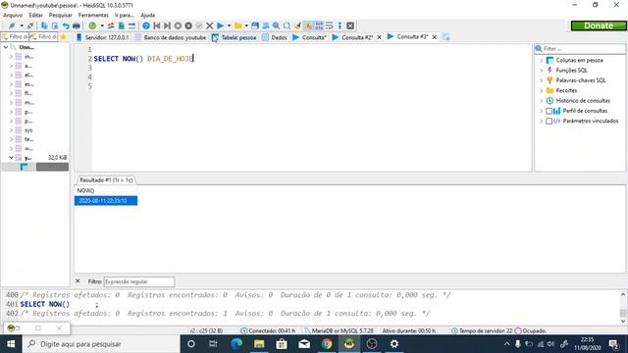Go to last record arrow icon
Screen dimensions: 628x353
point(168,25)
